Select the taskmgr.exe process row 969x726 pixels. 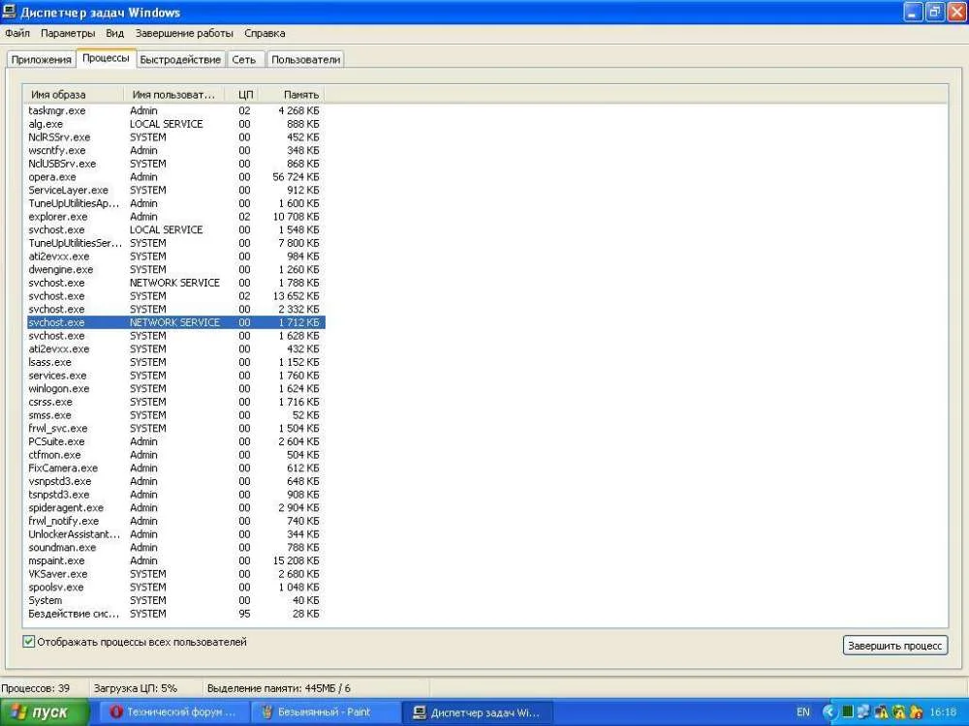click(x=175, y=110)
